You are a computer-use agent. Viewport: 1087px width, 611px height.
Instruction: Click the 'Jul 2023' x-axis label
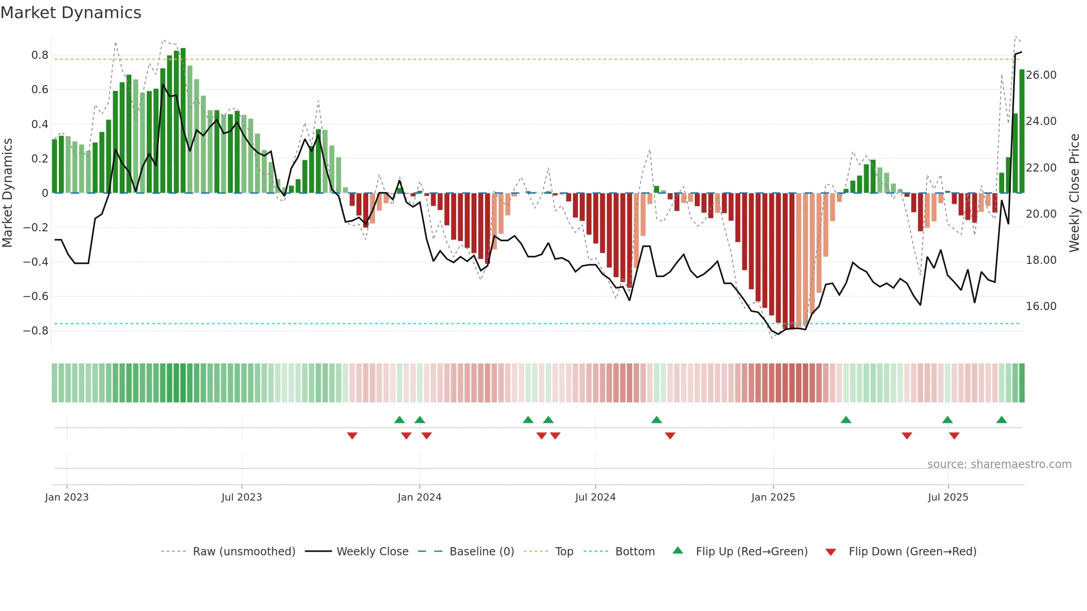pyautogui.click(x=242, y=497)
